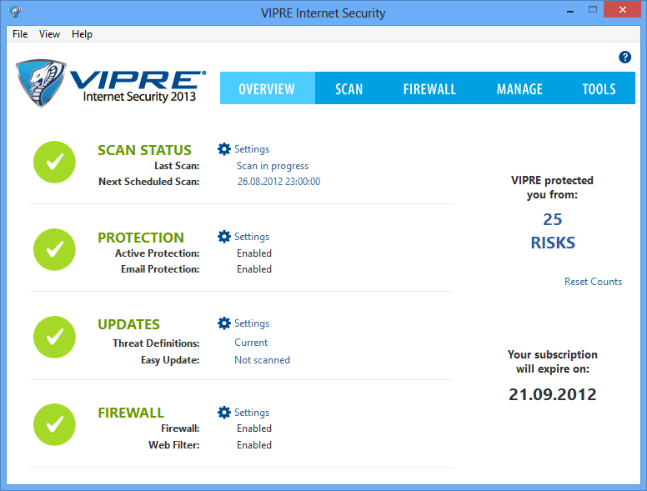Click the Firewall settings gear icon
Image resolution: width=647 pixels, height=491 pixels.
tap(224, 412)
